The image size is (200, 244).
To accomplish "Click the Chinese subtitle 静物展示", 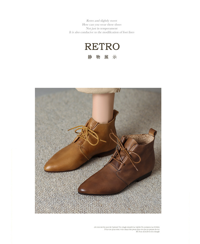I will 102,57.
